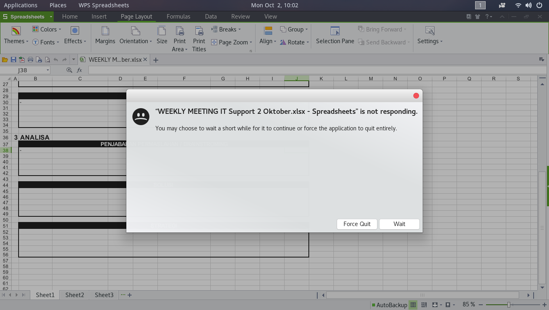The image size is (549, 310).
Task: Click the 85 % zoom value
Action: pyautogui.click(x=469, y=304)
